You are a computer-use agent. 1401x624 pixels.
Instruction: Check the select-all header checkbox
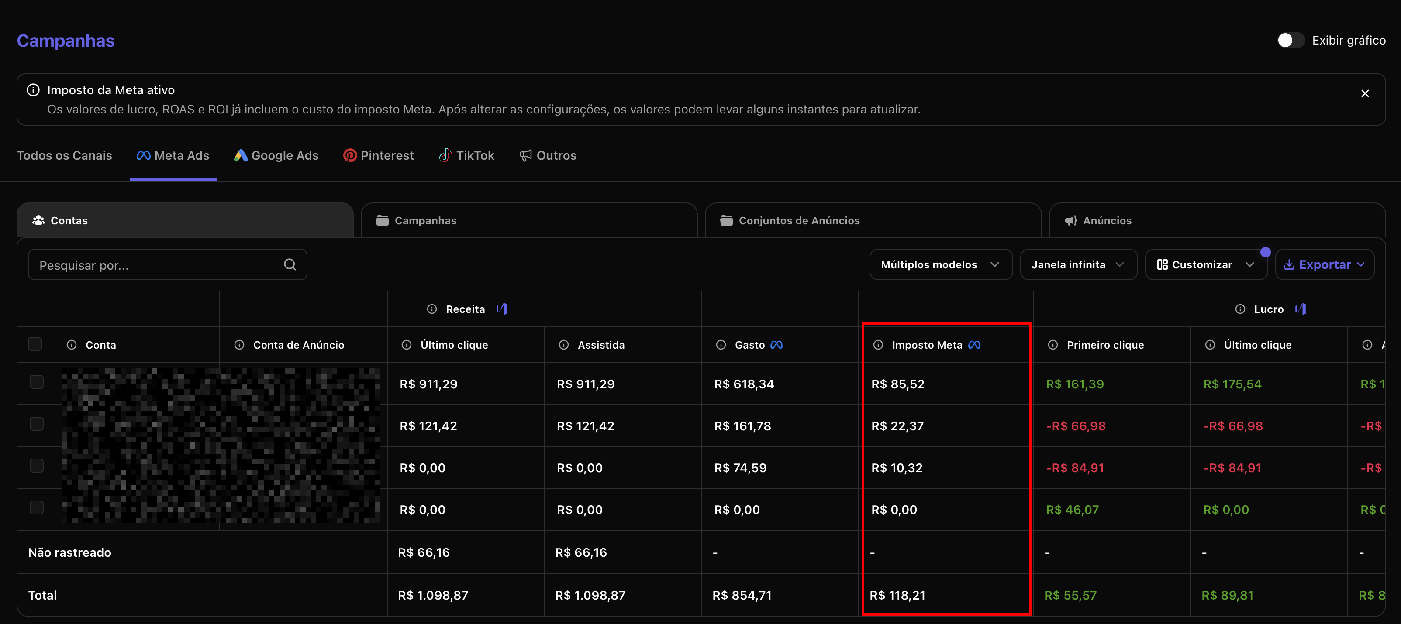coord(35,343)
